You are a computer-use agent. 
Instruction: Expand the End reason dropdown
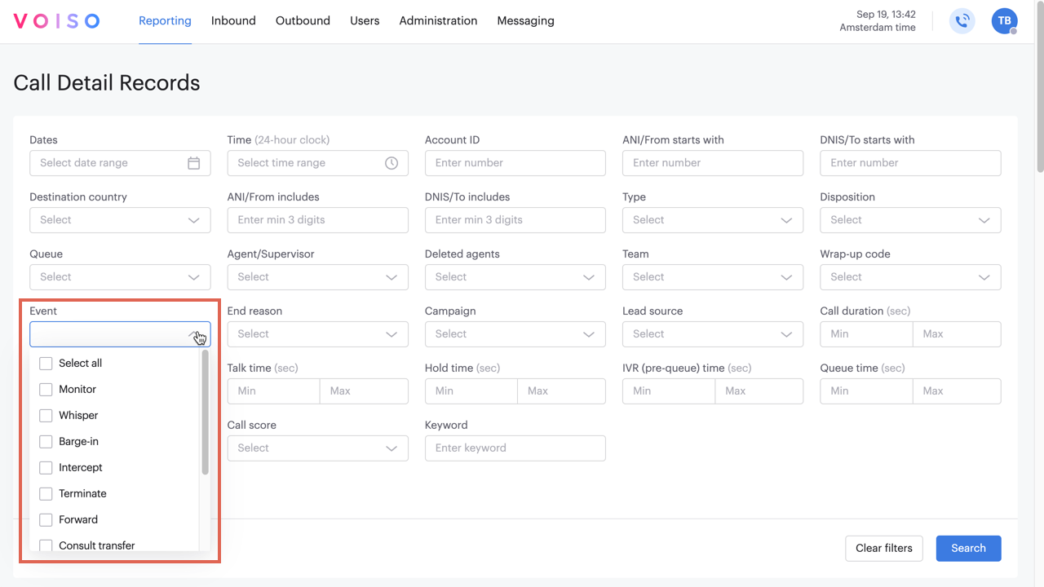click(317, 334)
